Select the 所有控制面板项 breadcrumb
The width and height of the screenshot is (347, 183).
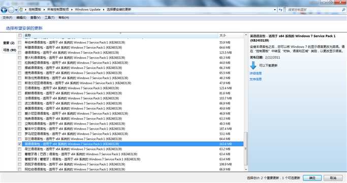click(x=58, y=10)
